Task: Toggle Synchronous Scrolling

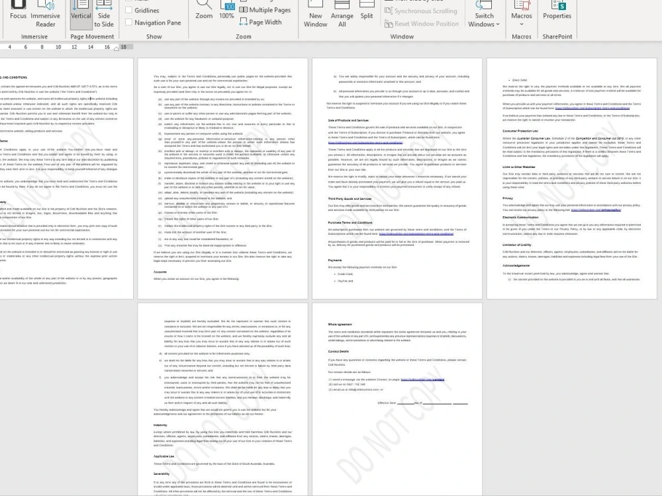Action: point(421,11)
